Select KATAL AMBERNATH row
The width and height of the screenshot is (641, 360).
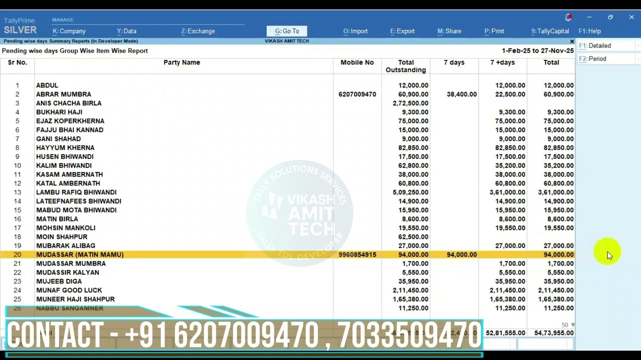click(287, 183)
